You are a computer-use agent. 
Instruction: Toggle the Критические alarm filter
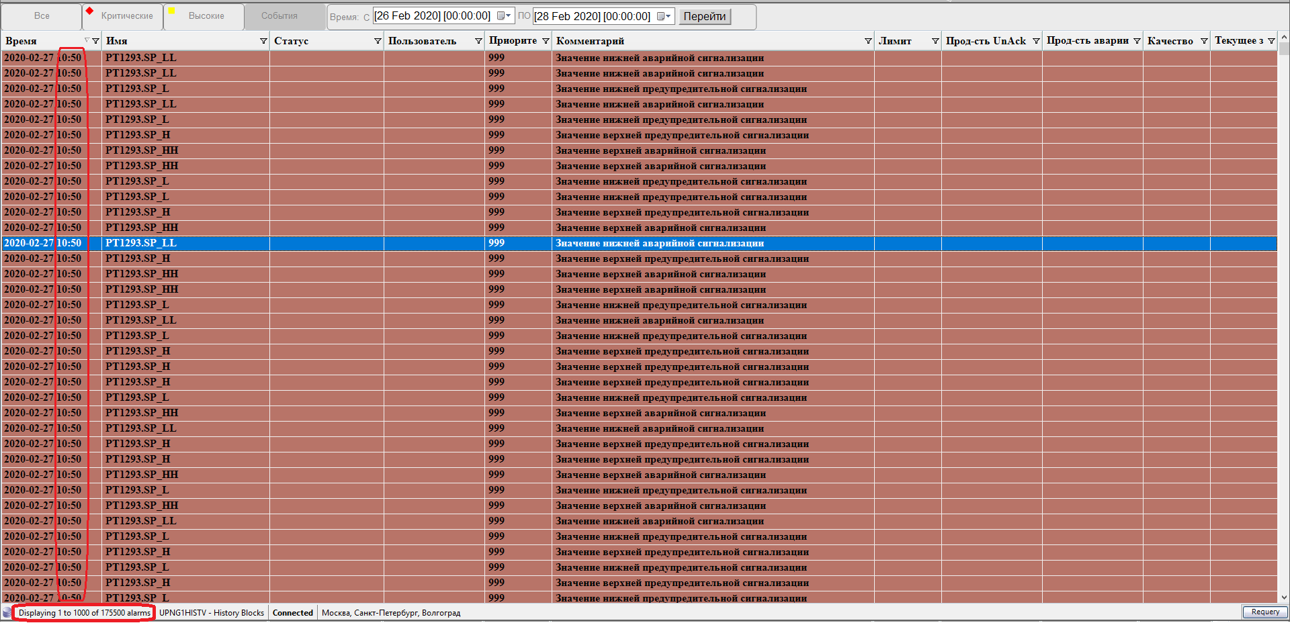123,16
